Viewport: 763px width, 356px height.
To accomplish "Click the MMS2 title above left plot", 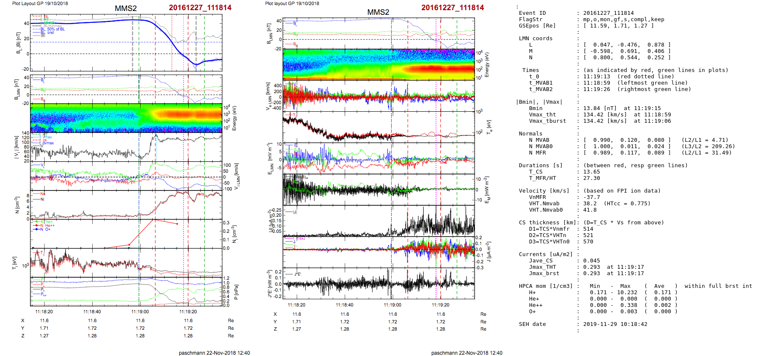I will (126, 8).
